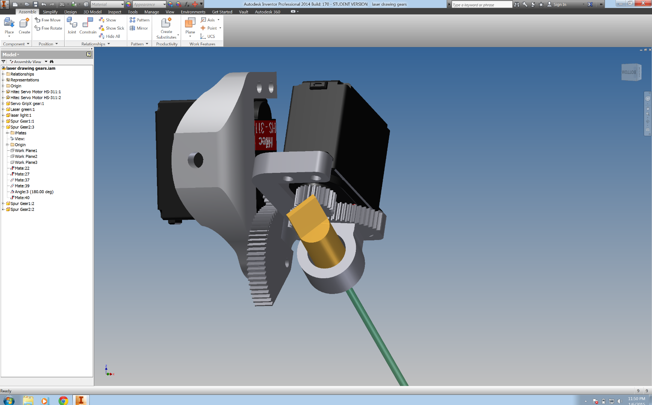Click the Favorites star icon

[x=541, y=4]
